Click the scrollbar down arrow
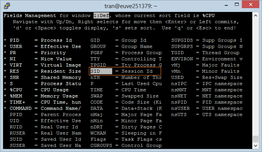262x152 pixels. pos(255,145)
